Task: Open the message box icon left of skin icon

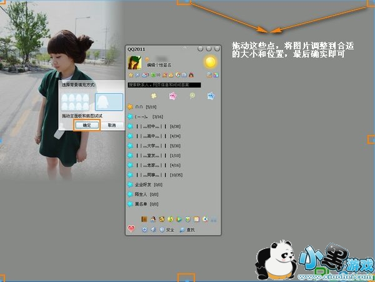Action: click(209, 75)
